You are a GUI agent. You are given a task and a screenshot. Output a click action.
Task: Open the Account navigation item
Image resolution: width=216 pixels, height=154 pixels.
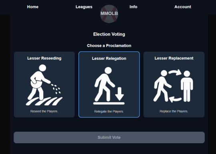pos(183,7)
